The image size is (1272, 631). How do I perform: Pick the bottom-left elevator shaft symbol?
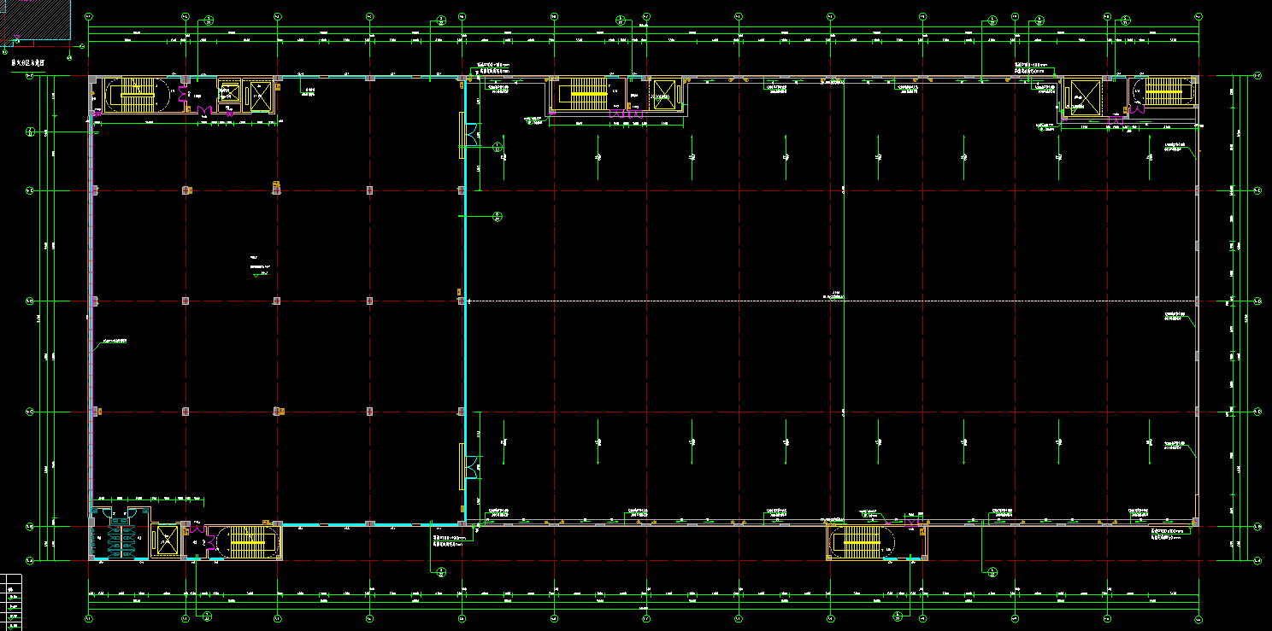click(164, 540)
